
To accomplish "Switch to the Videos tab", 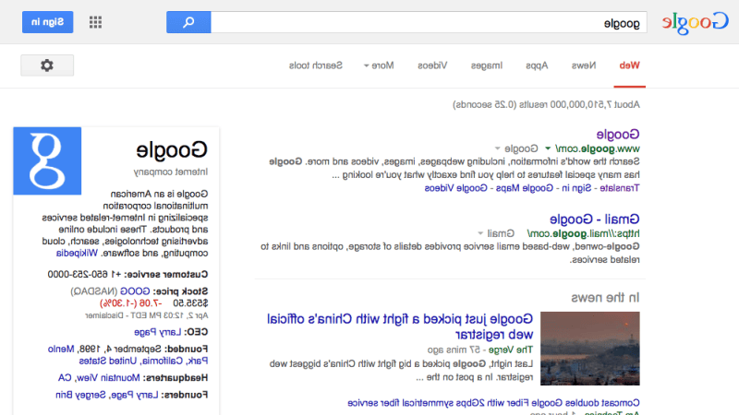I will [432, 65].
